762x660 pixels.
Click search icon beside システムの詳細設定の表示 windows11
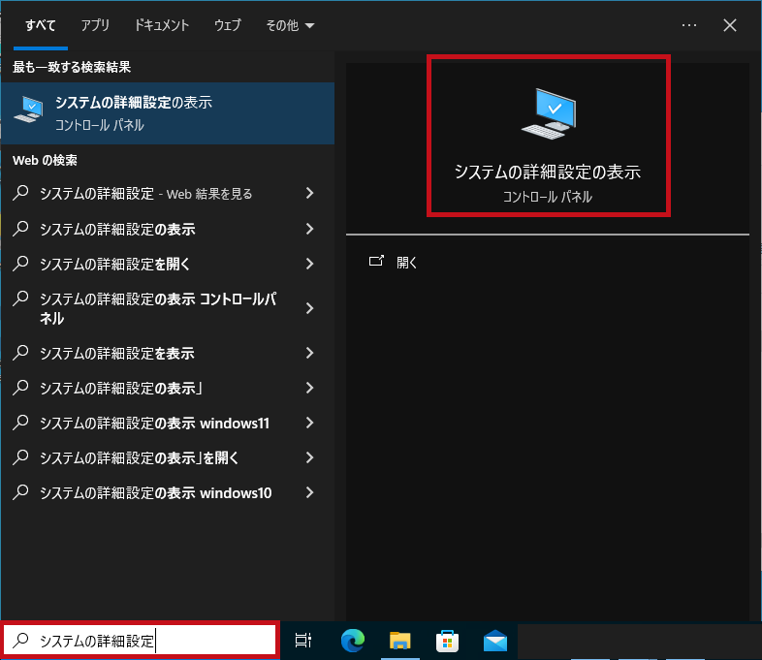[20, 423]
